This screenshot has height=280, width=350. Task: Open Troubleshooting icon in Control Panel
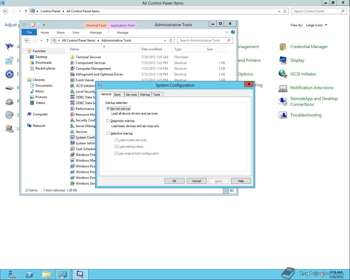pyautogui.click(x=283, y=115)
